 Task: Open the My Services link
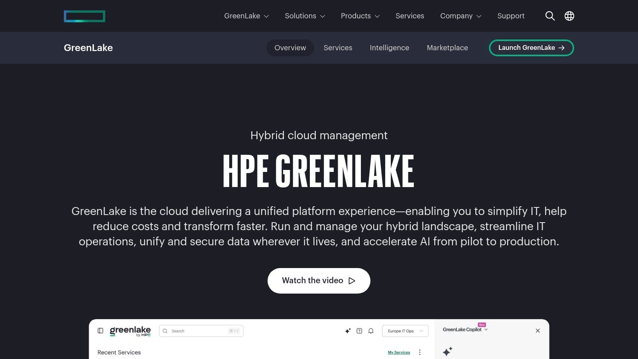(399, 352)
